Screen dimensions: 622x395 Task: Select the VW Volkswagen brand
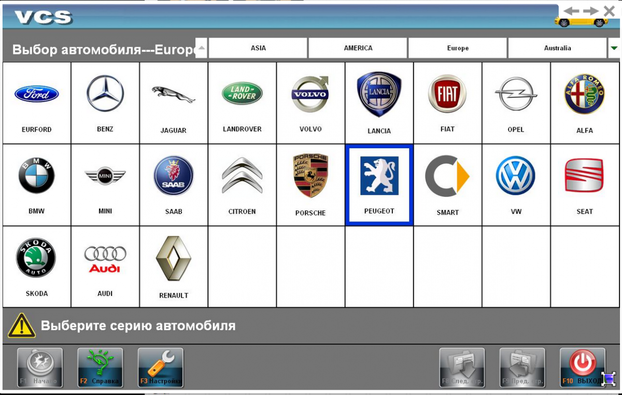[x=516, y=185]
